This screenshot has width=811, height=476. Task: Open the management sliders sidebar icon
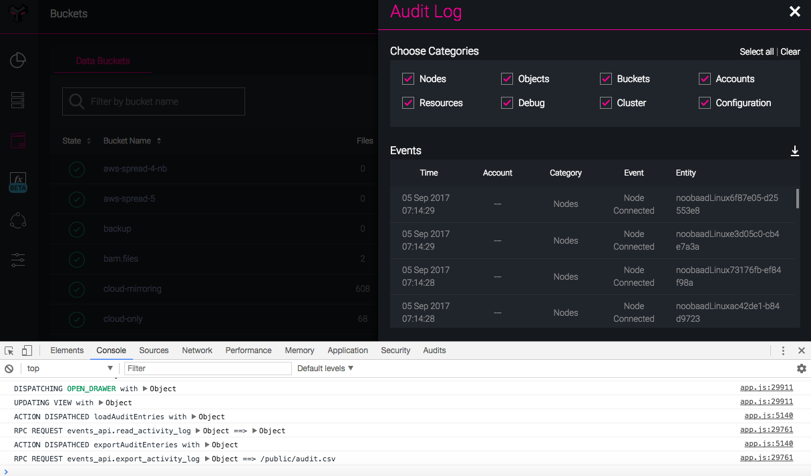[x=18, y=260]
